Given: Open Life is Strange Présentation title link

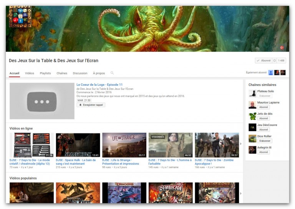Looking at the screenshot, I should click(121, 162).
